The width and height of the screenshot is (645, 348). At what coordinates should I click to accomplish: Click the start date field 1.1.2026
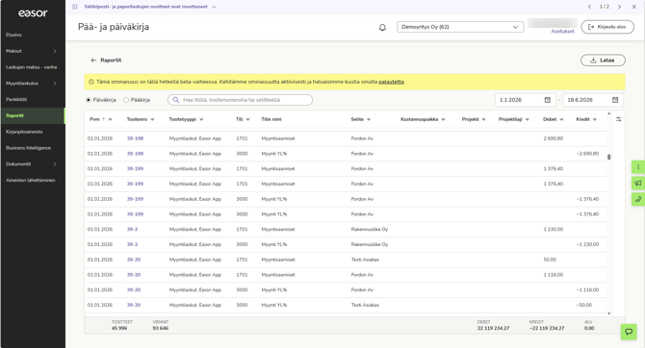coord(526,100)
